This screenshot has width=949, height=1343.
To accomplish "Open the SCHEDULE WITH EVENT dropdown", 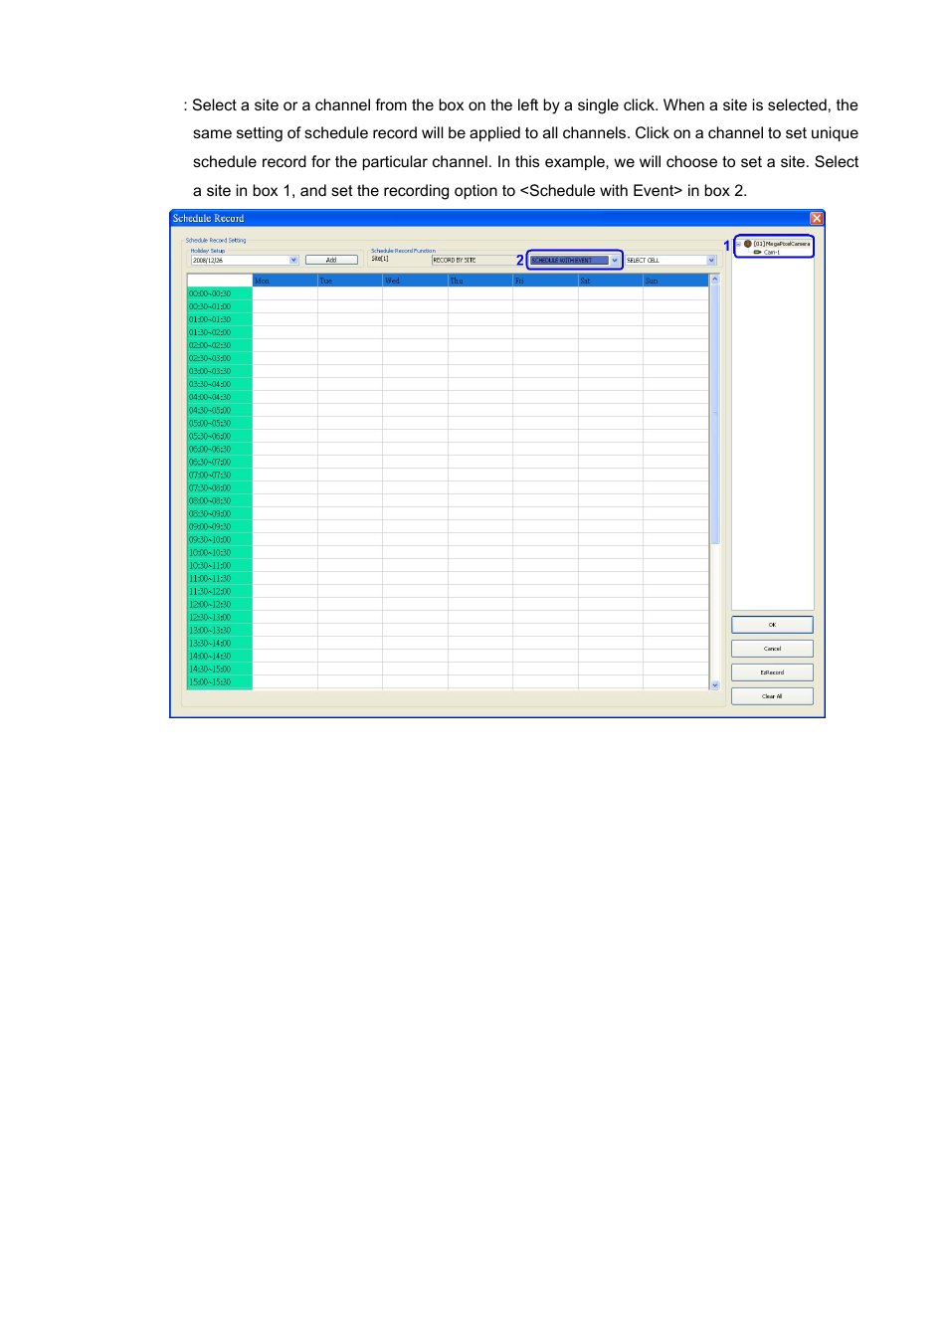I will pos(615,260).
